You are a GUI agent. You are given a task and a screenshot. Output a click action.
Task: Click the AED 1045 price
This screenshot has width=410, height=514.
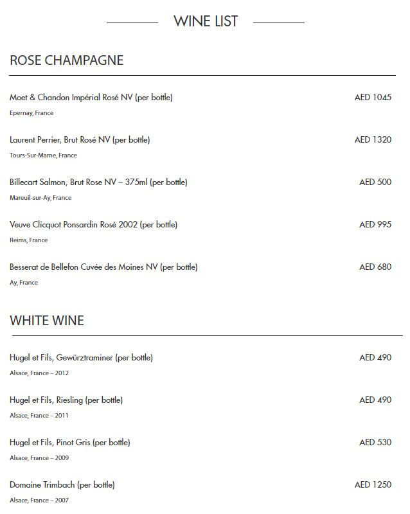pyautogui.click(x=373, y=98)
